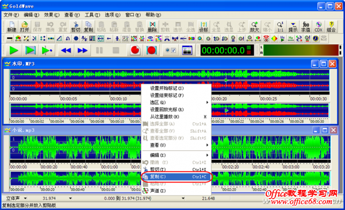Open the device control window icon beside timer
This screenshot has height=210, width=345.
(x=187, y=50)
